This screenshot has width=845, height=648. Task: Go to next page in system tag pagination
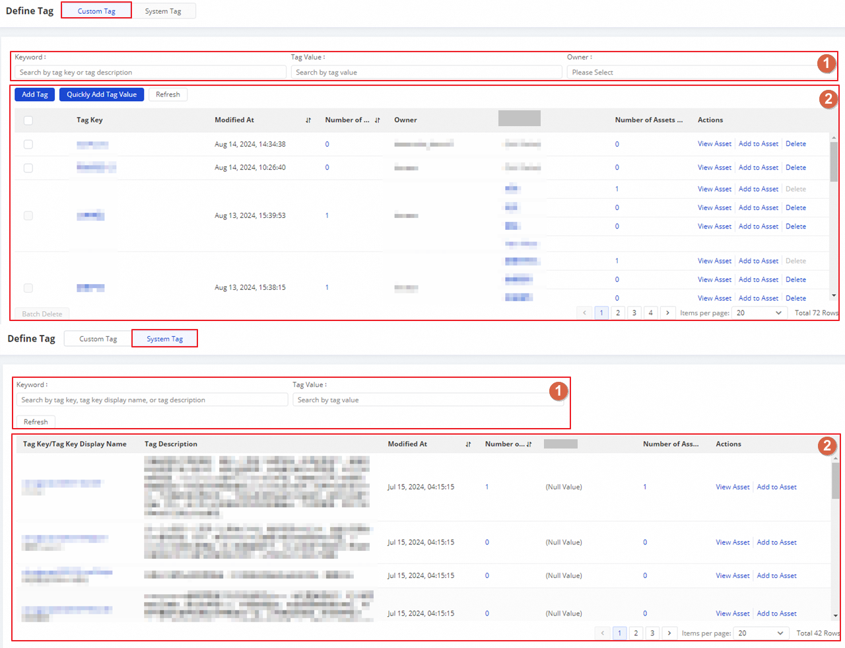coord(669,633)
